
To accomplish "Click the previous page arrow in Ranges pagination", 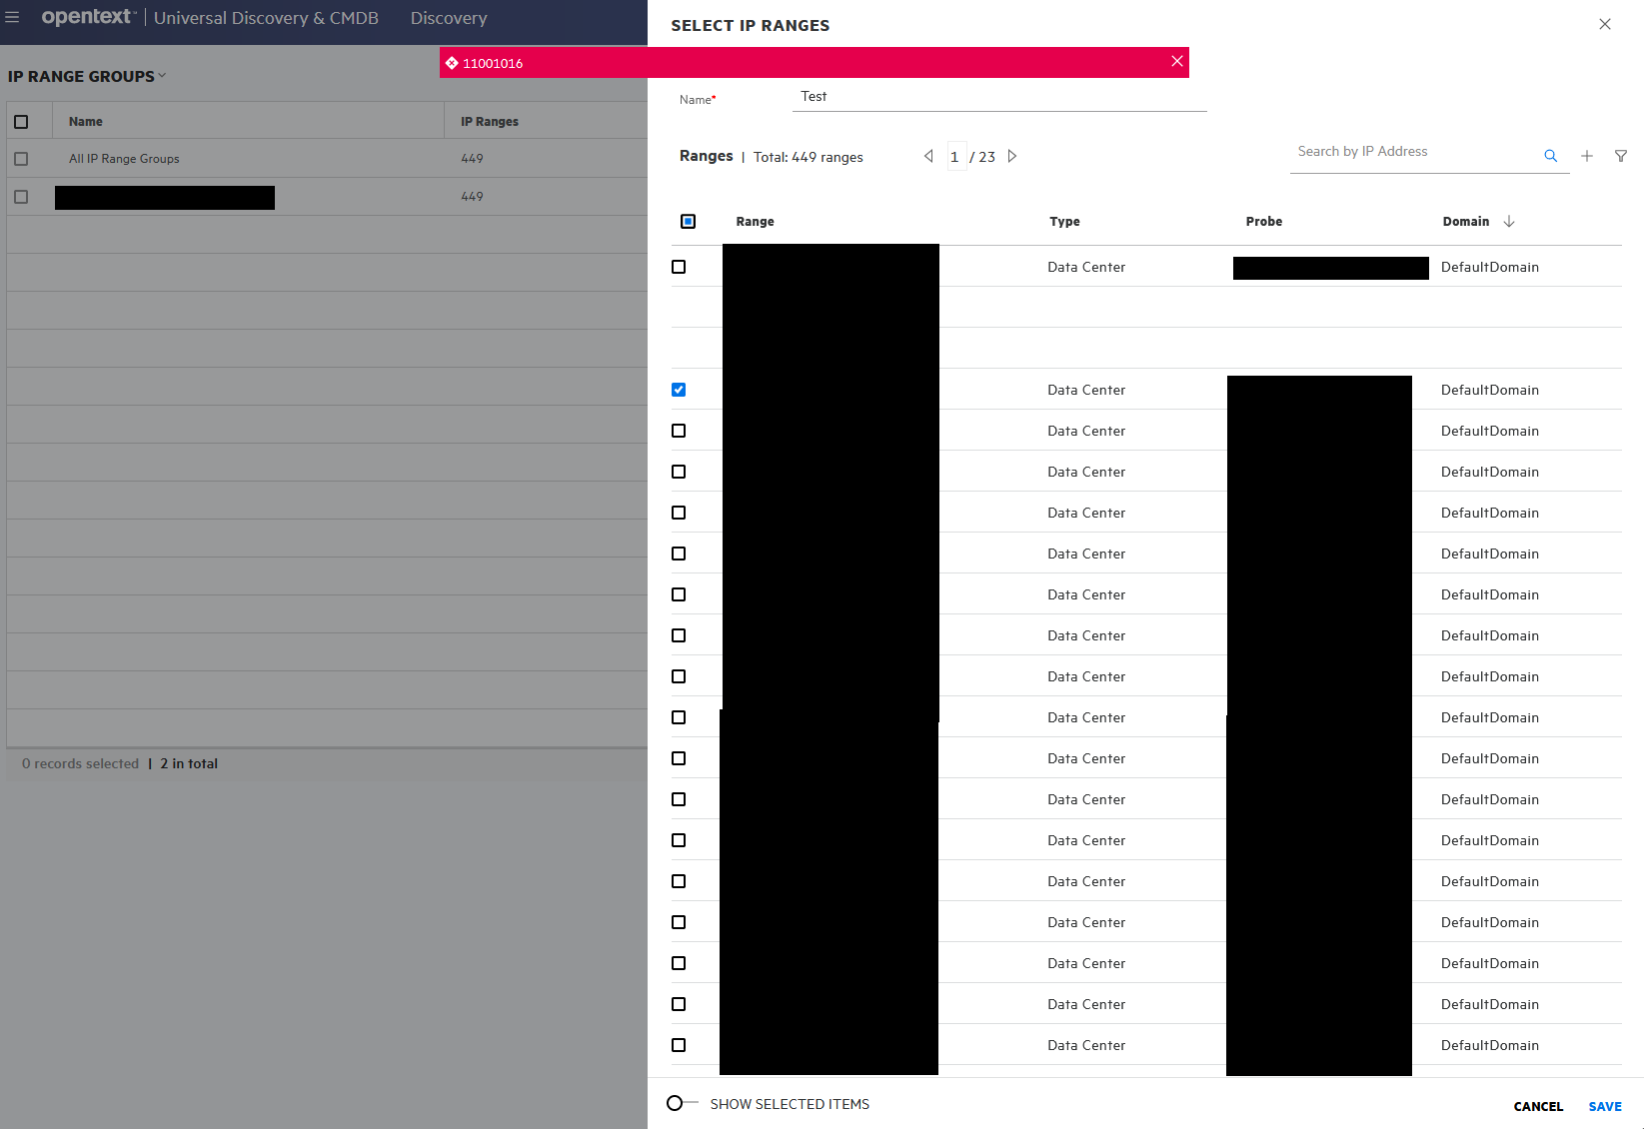I will coord(928,156).
